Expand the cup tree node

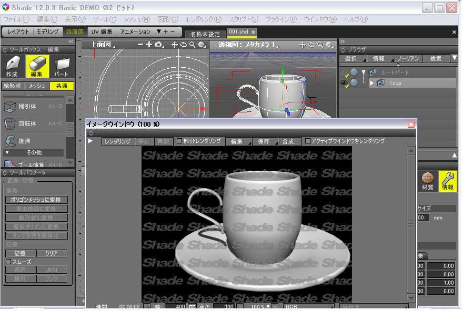[x=372, y=83]
